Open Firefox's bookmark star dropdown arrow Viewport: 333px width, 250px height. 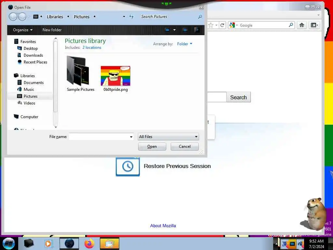click(216, 25)
